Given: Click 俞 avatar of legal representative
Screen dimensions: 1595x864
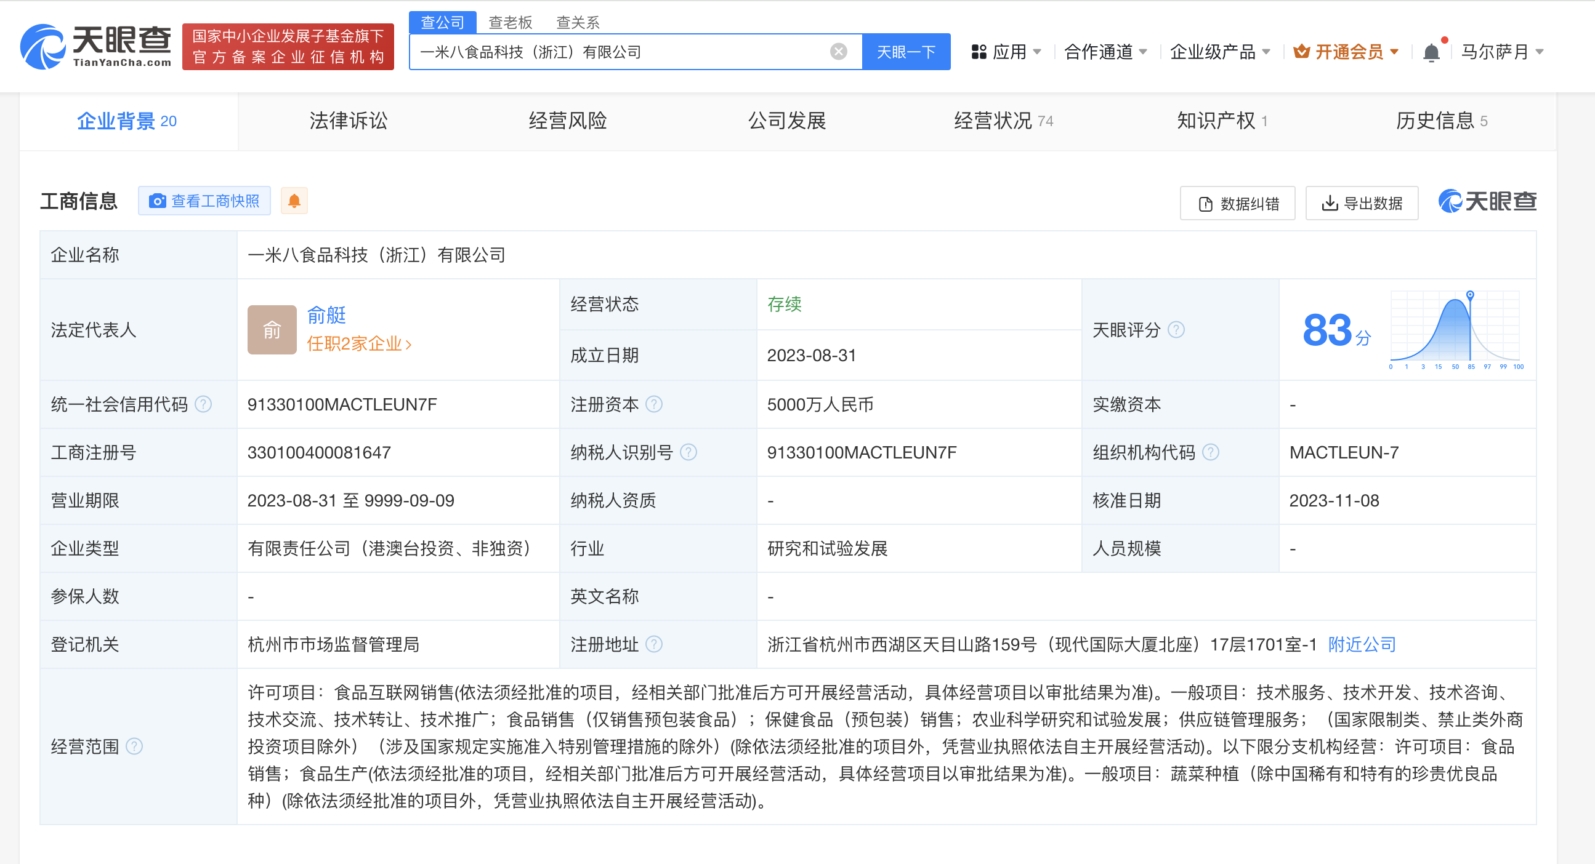Looking at the screenshot, I should 272,330.
